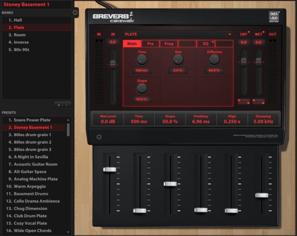Screen dimensions: 297x236
Task: Toggle the EQ enable dot on the EQ tab
Action: (x=213, y=42)
